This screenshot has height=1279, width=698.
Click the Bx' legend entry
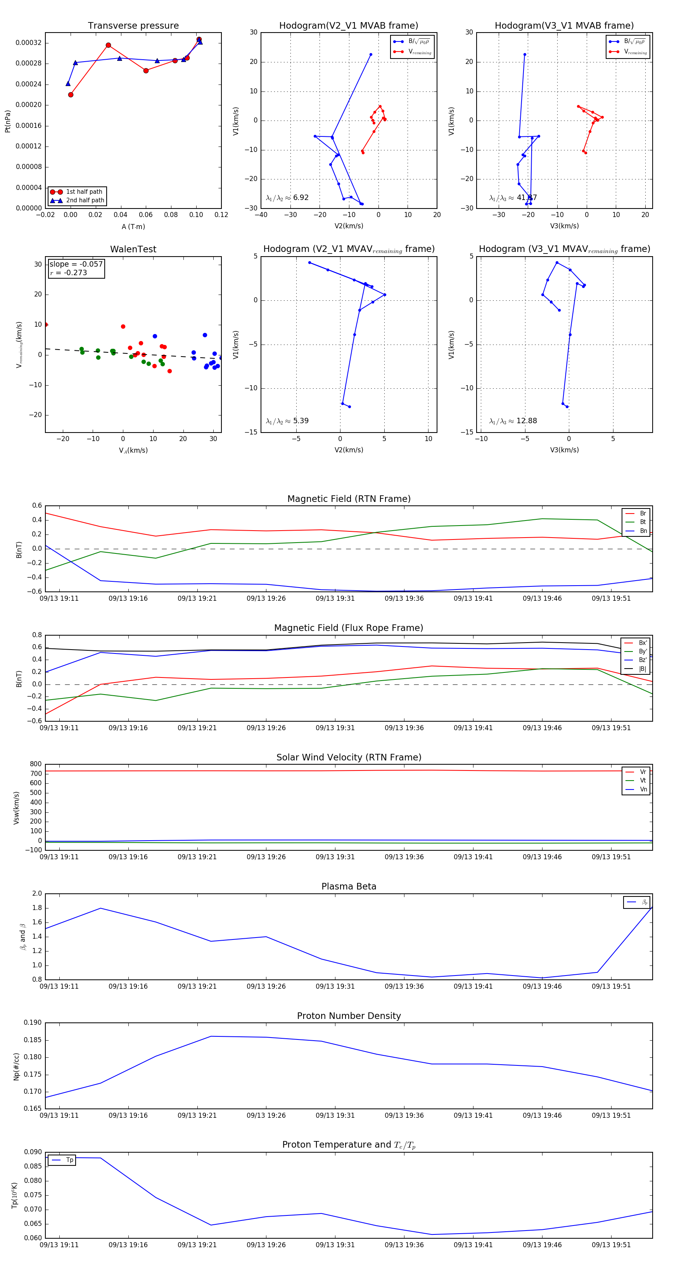pyautogui.click(x=636, y=643)
